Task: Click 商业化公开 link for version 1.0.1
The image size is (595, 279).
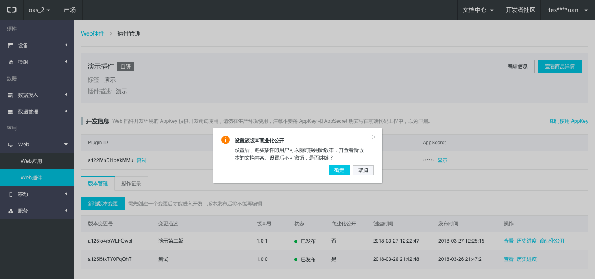Action: pyautogui.click(x=552, y=241)
